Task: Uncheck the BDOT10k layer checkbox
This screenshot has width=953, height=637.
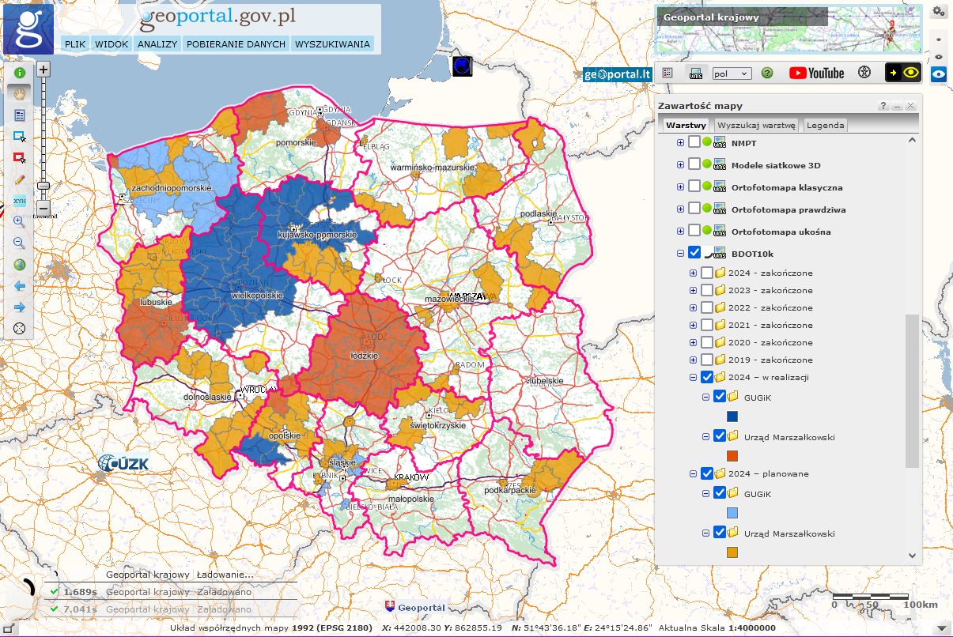Action: [694, 253]
